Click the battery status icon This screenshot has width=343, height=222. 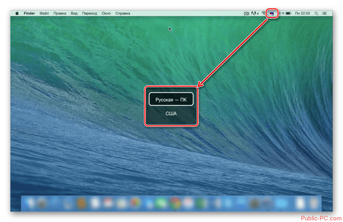pyautogui.click(x=288, y=14)
